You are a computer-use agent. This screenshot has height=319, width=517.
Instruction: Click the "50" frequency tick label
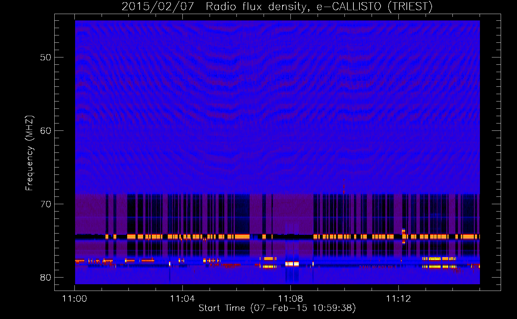coord(46,57)
